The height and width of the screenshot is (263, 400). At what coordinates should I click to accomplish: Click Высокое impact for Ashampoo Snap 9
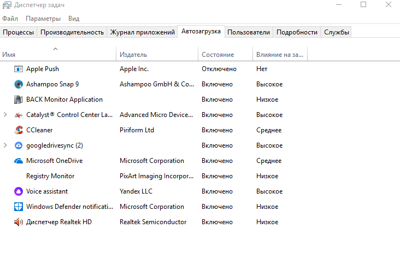[269, 84]
